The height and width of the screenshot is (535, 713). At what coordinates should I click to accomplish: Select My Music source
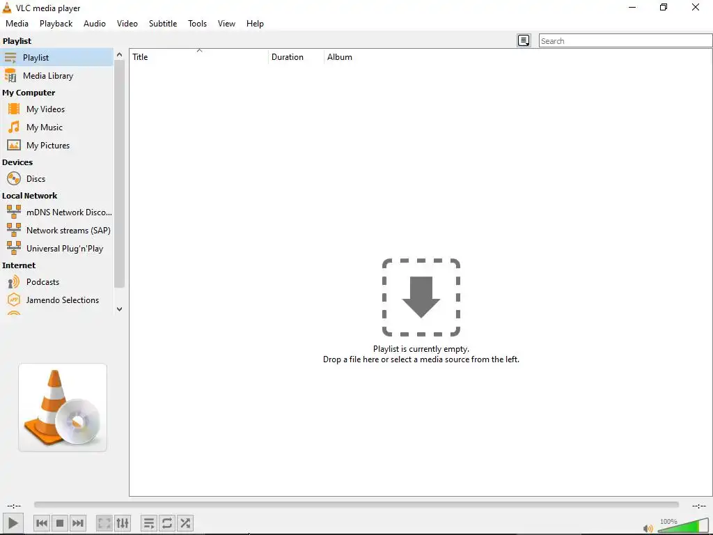pyautogui.click(x=56, y=127)
